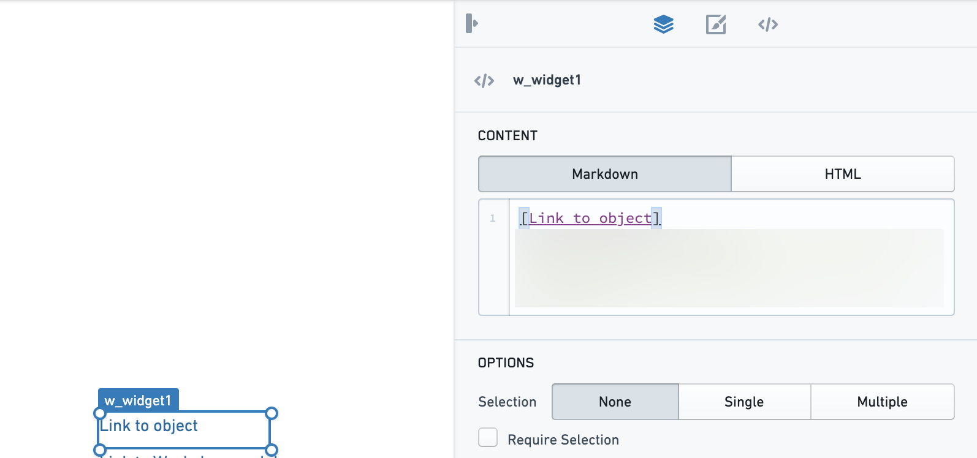977x458 pixels.
Task: Click the w_widget1 name in panel header
Action: tap(547, 80)
